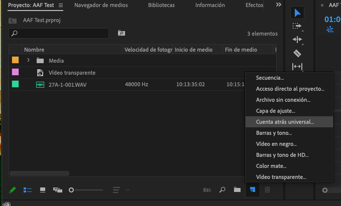This screenshot has width=341, height=206.
Task: Expand the Media bin
Action: pos(28,60)
